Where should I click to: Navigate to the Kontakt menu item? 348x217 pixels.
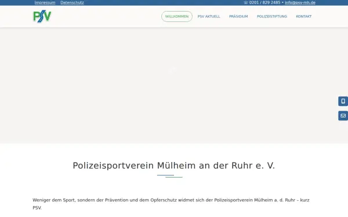coord(303,16)
